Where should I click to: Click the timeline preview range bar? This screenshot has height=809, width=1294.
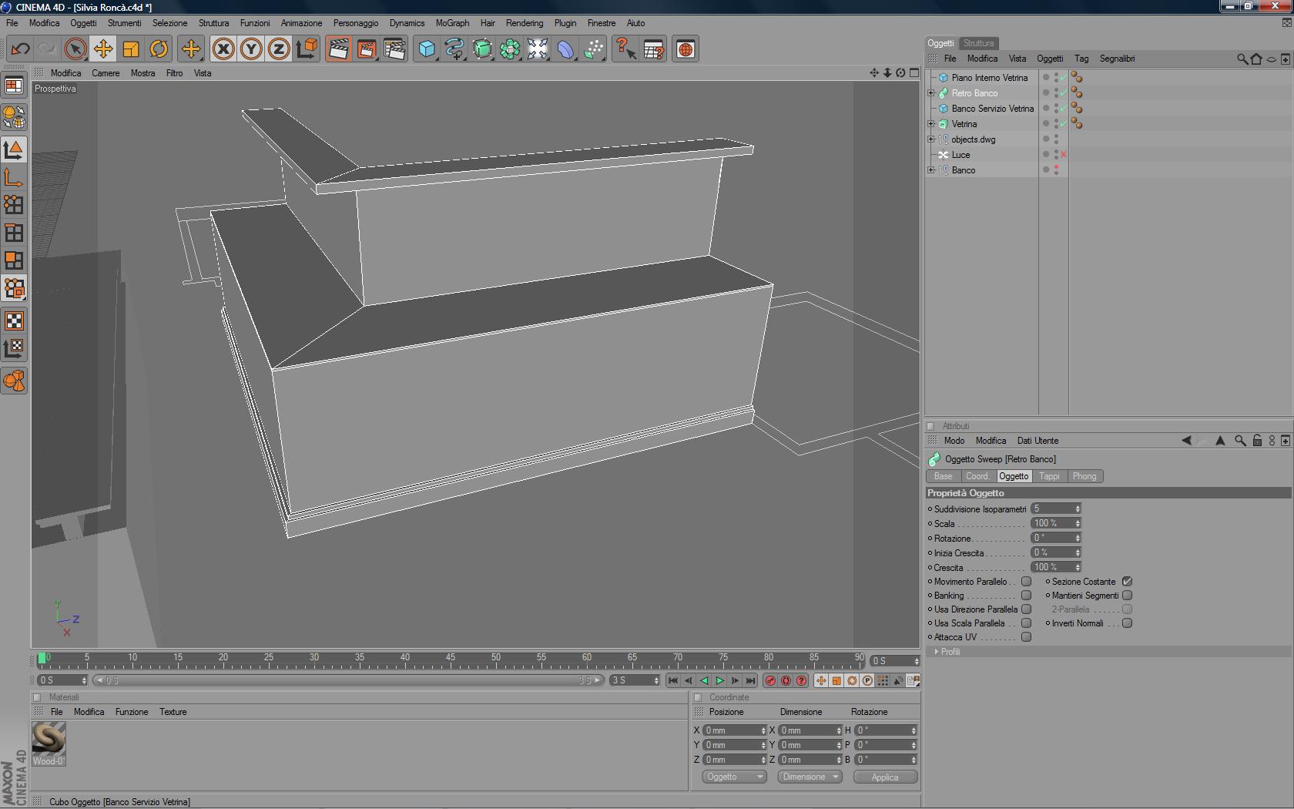click(350, 680)
